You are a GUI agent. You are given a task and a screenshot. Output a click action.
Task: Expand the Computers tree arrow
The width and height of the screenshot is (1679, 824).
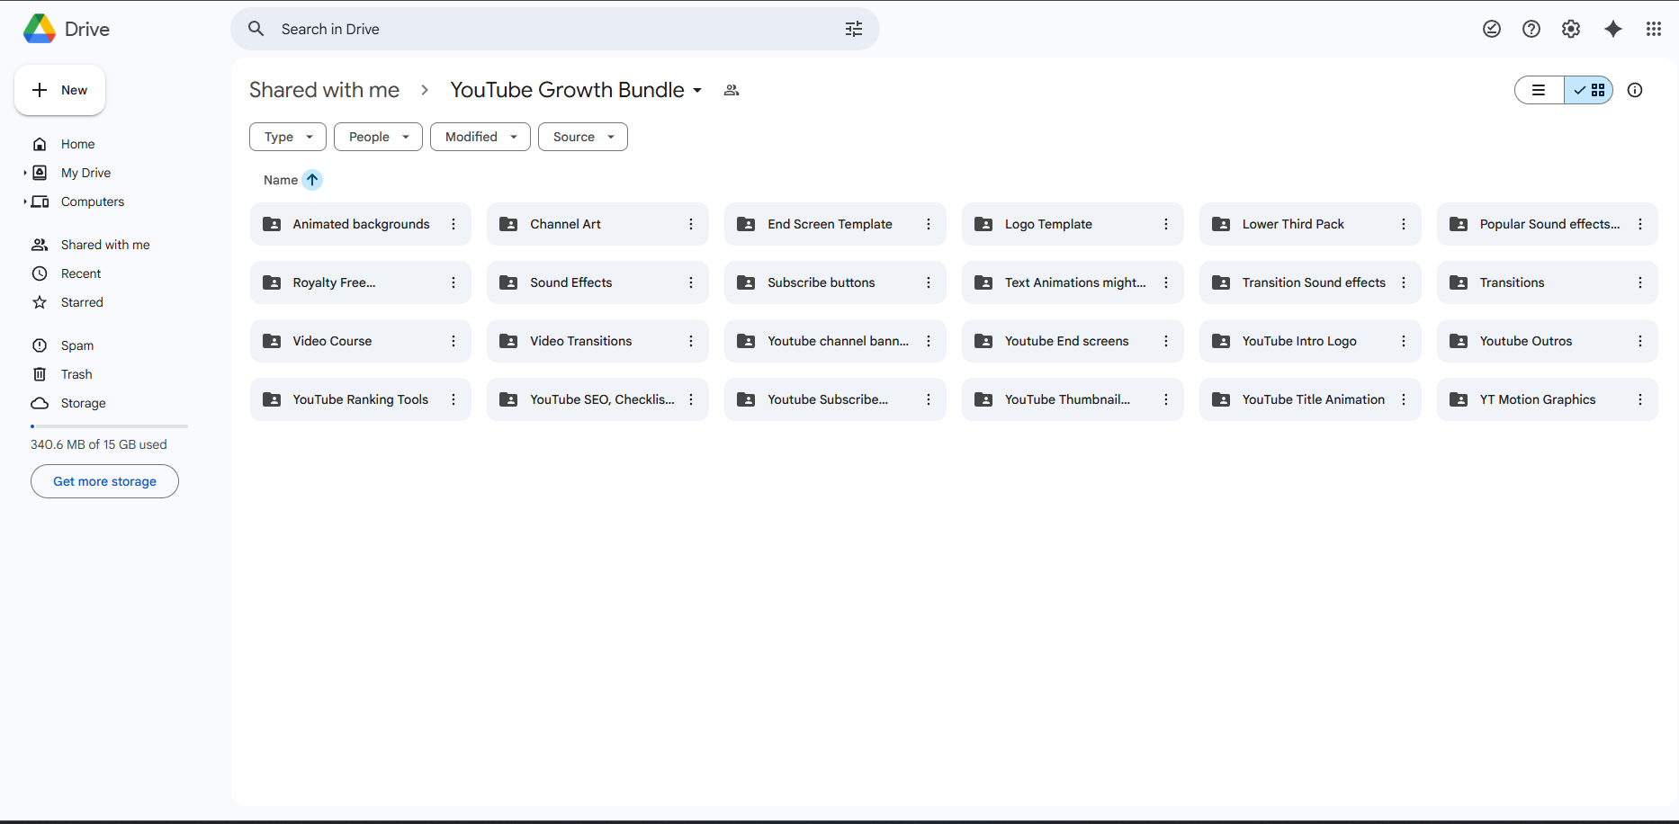tap(25, 202)
